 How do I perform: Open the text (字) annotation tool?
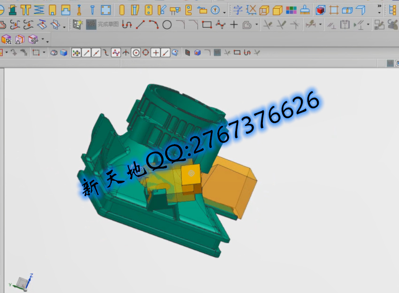pos(238,10)
